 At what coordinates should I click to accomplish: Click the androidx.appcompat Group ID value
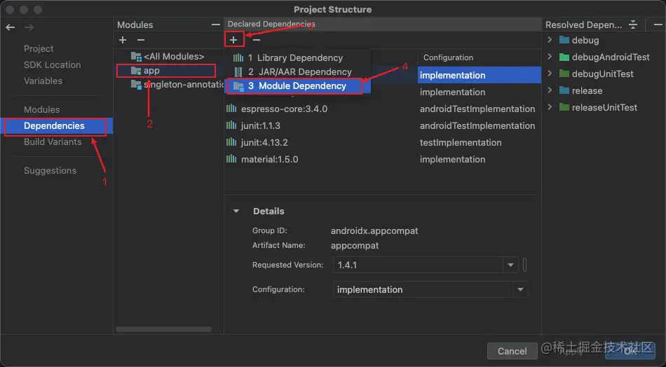(x=374, y=231)
